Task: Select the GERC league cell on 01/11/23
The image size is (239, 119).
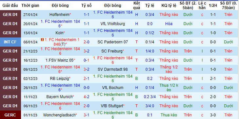Action: (x=10, y=115)
